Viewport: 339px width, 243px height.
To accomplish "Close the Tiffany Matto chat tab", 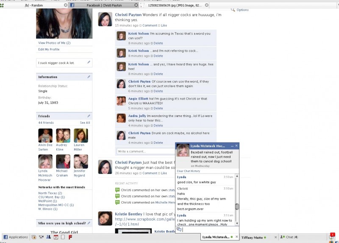I will (275, 237).
